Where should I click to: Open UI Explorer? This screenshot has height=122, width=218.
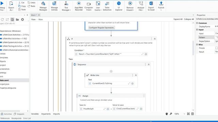pyautogui.click(x=119, y=6)
